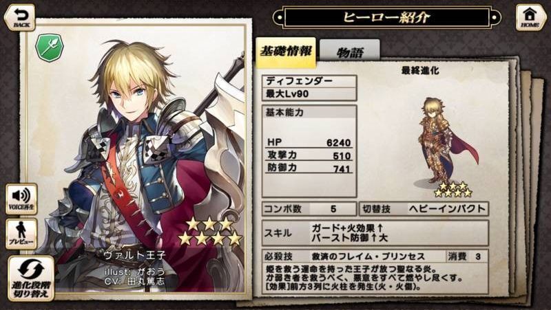551x310 pixels.
Task: Switch to the 物語 tab
Action: click(x=350, y=52)
